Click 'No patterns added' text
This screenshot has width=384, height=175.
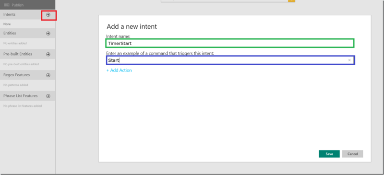[x=16, y=85]
